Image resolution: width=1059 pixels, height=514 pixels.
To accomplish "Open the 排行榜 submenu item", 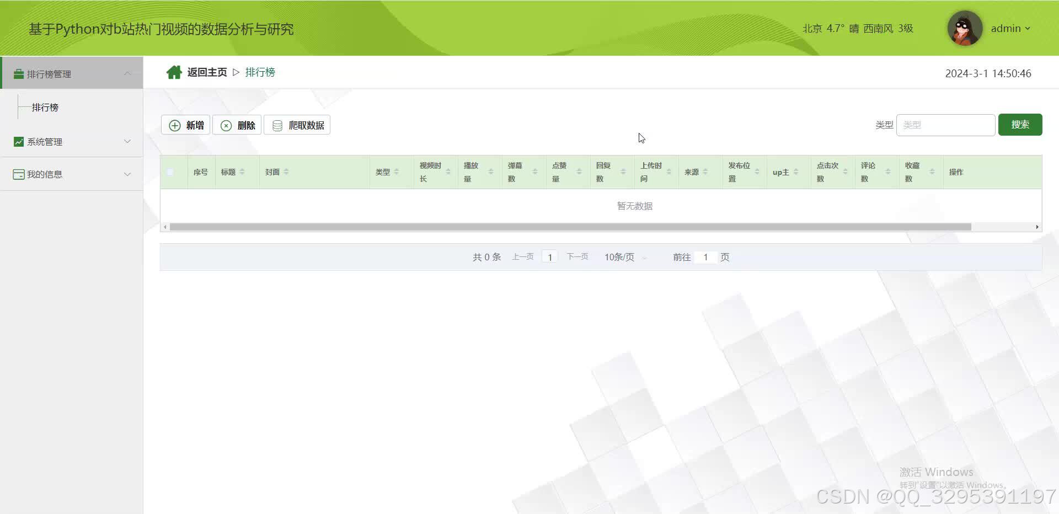I will (x=45, y=108).
